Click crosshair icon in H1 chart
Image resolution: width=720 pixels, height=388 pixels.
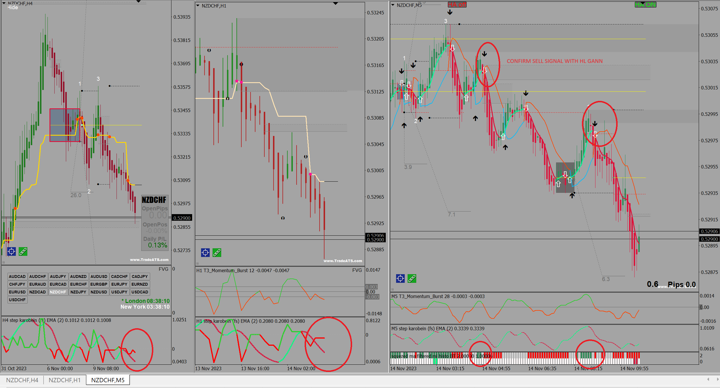[205, 253]
